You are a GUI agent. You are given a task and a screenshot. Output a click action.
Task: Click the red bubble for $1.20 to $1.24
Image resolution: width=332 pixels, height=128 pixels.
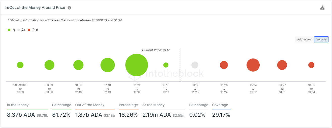click(x=224, y=65)
